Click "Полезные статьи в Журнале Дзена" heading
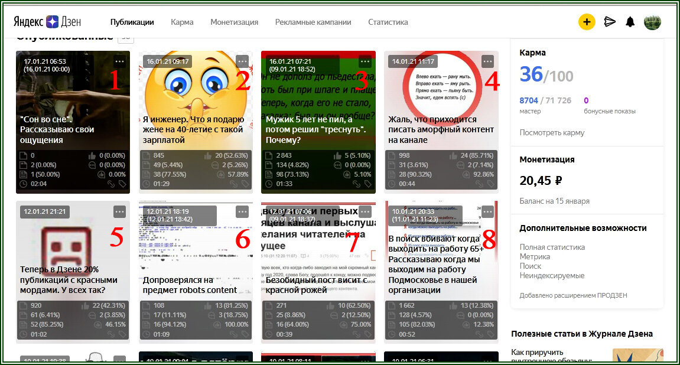The height and width of the screenshot is (365, 680). (582, 334)
